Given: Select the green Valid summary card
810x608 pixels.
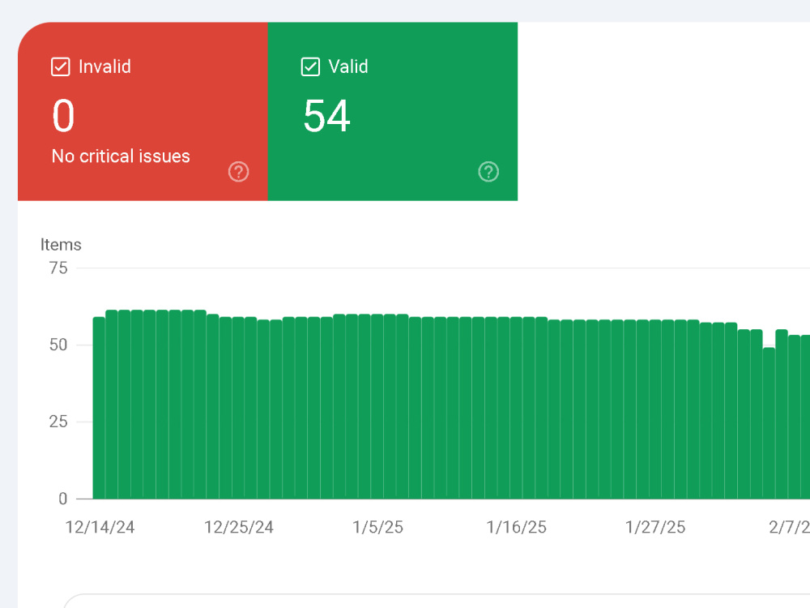Looking at the screenshot, I should tap(393, 111).
